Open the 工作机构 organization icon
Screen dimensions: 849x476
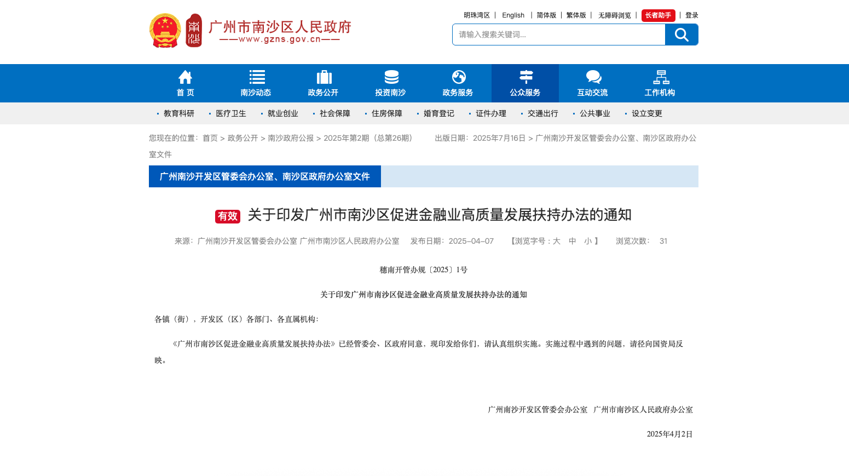click(x=660, y=77)
